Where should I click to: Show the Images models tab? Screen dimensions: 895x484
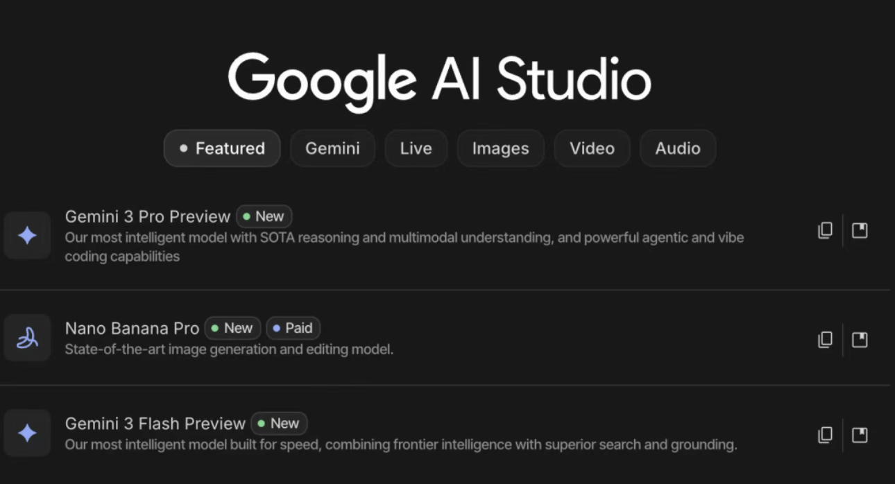click(x=500, y=148)
